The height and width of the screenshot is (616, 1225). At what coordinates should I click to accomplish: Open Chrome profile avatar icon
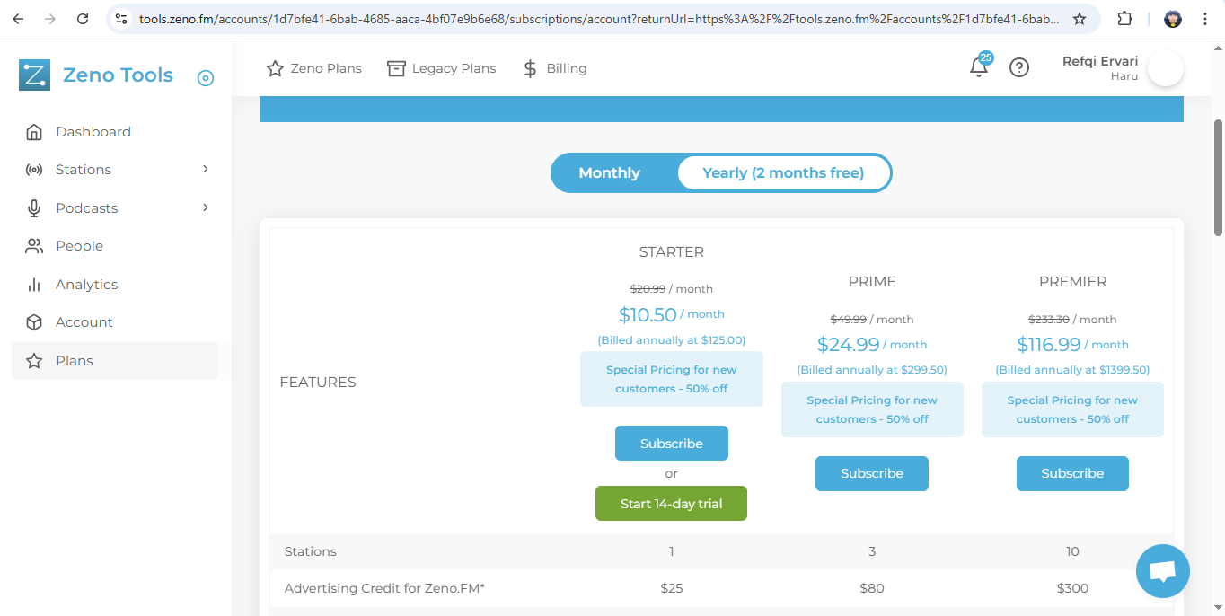point(1173,19)
